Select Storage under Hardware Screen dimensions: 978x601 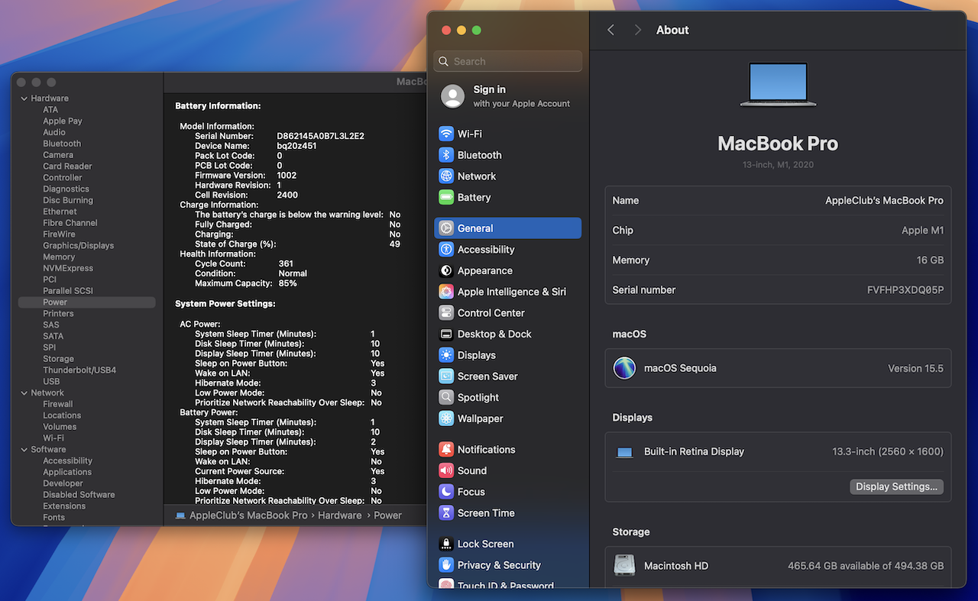(x=59, y=359)
